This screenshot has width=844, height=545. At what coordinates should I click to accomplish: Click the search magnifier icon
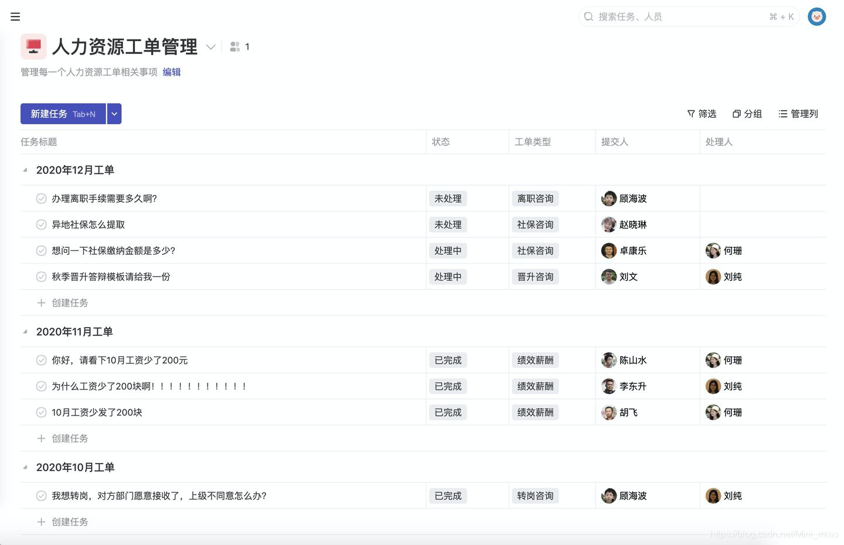point(588,16)
